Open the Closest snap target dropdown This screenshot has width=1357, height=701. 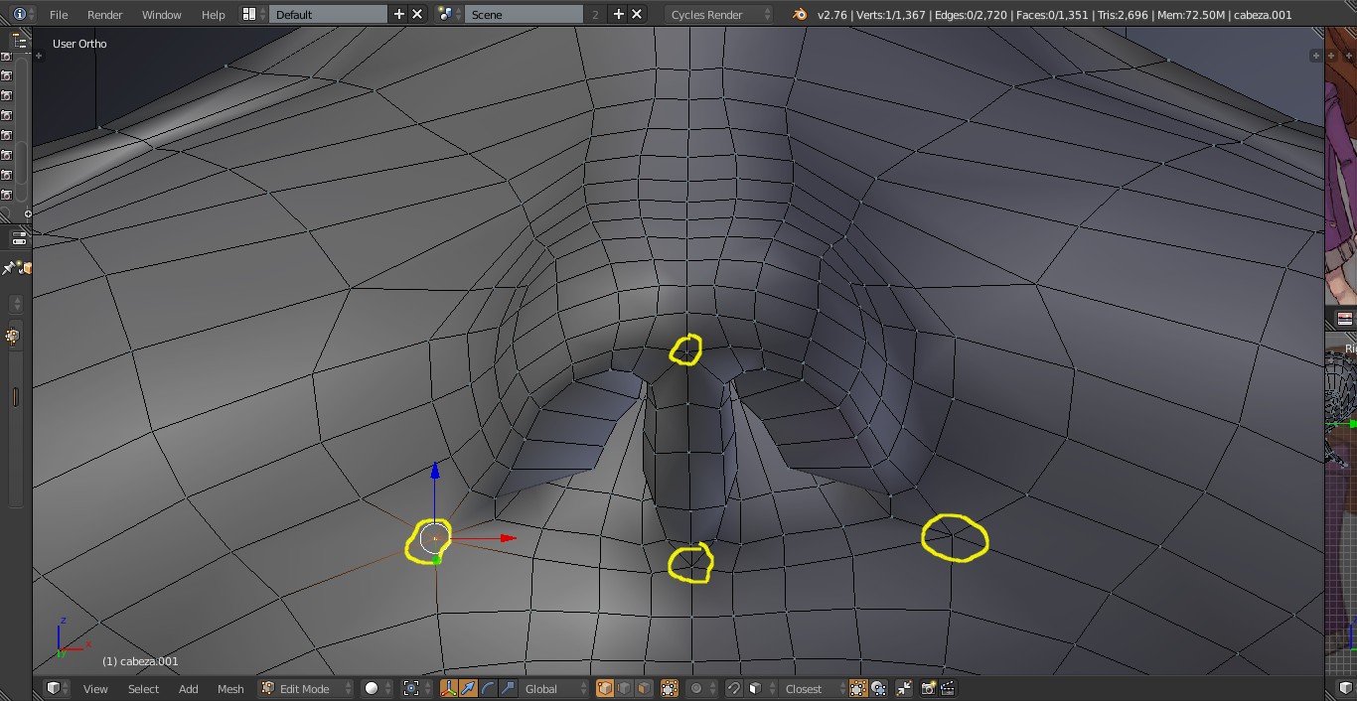point(812,688)
